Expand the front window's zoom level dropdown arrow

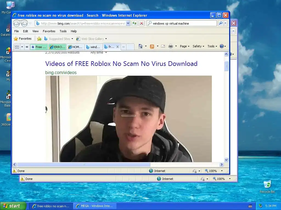coord(222,171)
